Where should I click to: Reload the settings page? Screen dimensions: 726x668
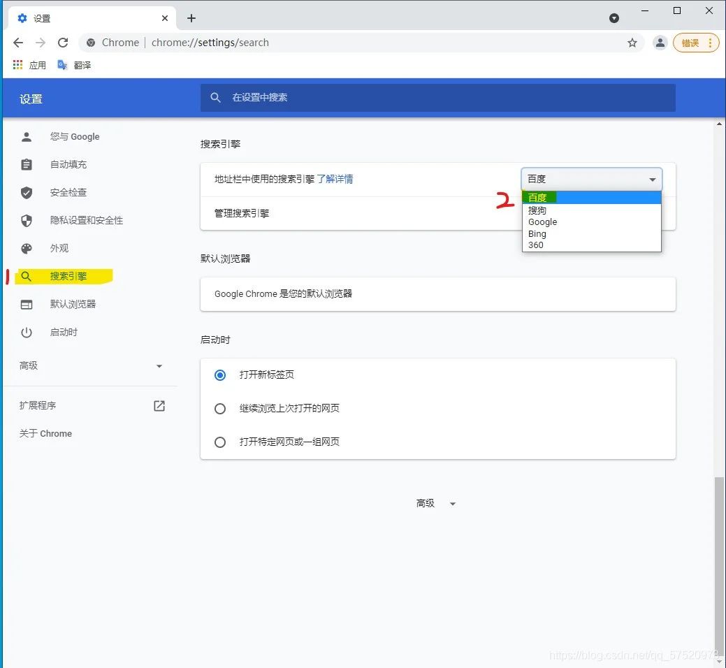tap(63, 43)
